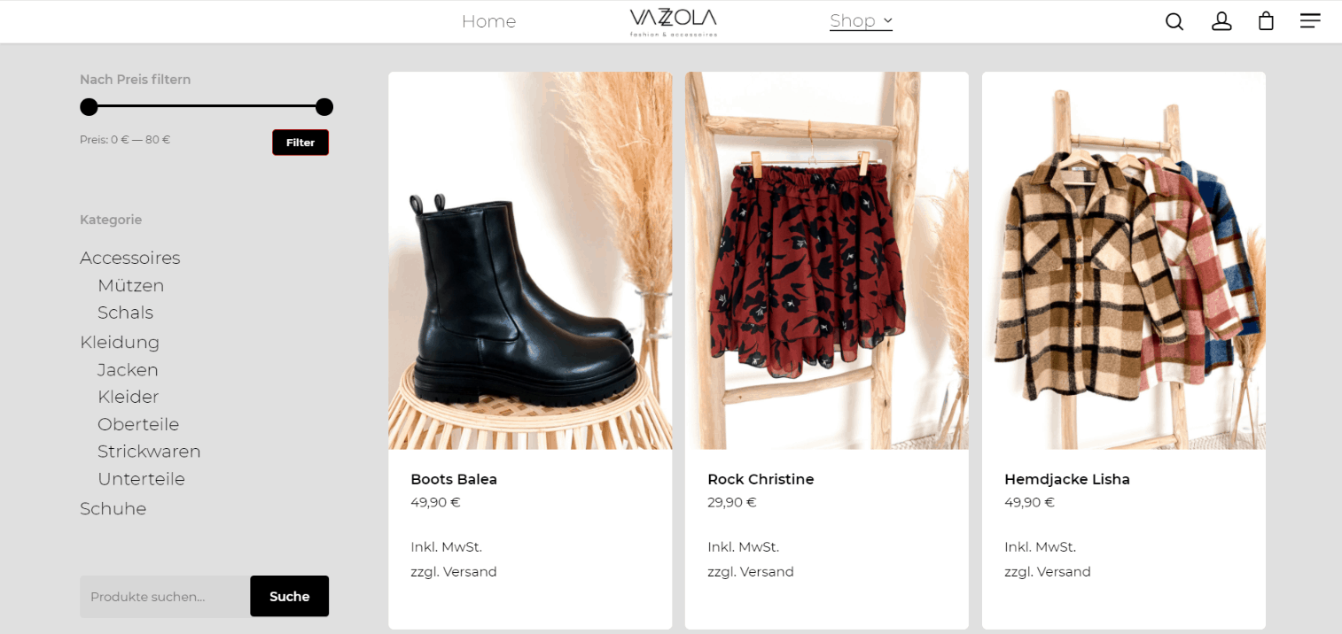
Task: Expand the Shop dropdown menu
Action: click(861, 20)
